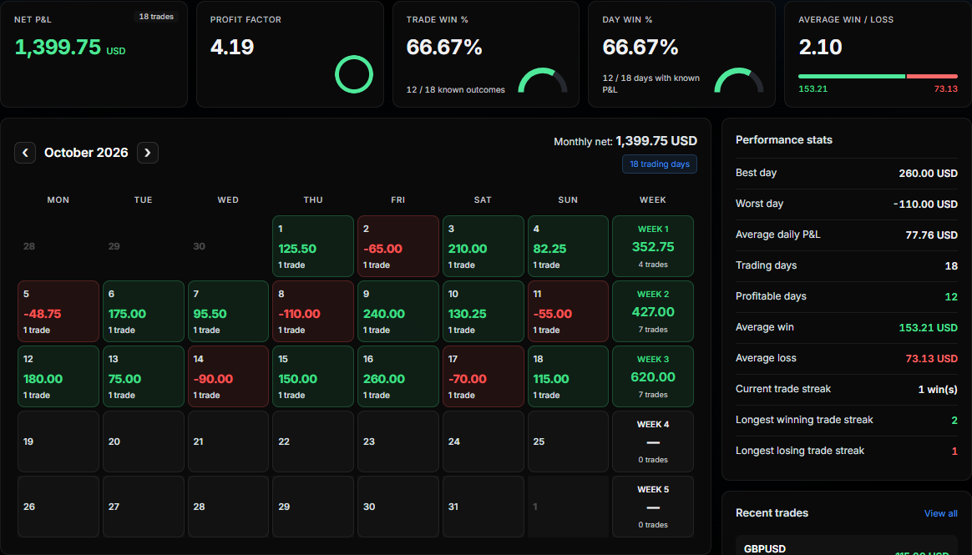Viewport: 972px width, 555px height.
Task: Select October 6 cell showing 175.00
Action: 143,311
